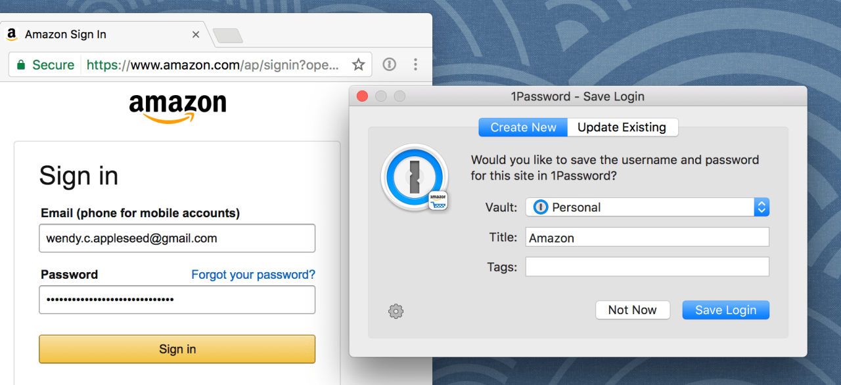Open the Chrome three-dot menu
Image resolution: width=841 pixels, height=385 pixels.
pos(415,64)
